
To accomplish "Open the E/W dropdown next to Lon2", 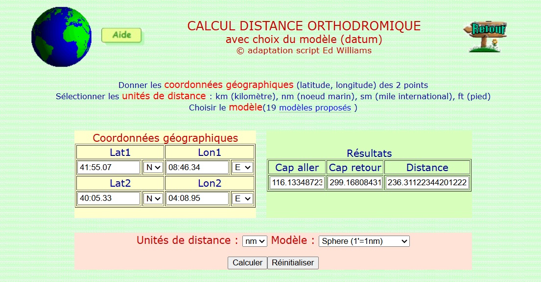I will 242,198.
